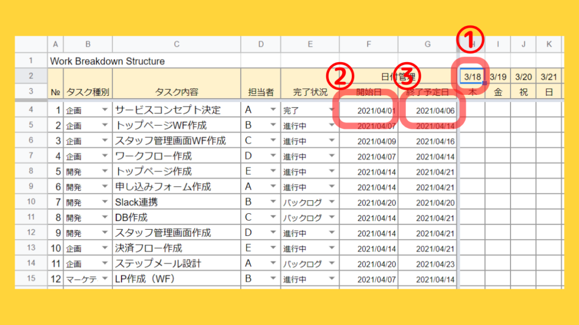Click the 開始日 column header cell
This screenshot has height=325, width=579.
coord(368,91)
